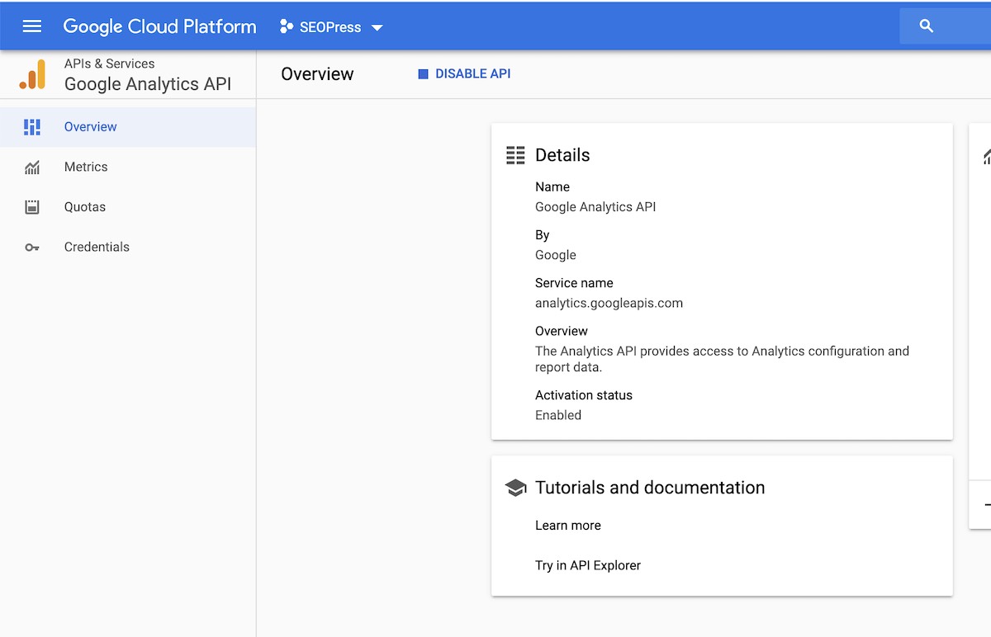The height and width of the screenshot is (637, 991).
Task: Click the graduation cap tutorials icon
Action: pyautogui.click(x=515, y=488)
